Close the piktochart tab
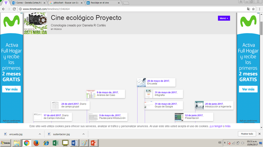Image resolution: width=263 pixels, height=147 pixels. point(82,3)
